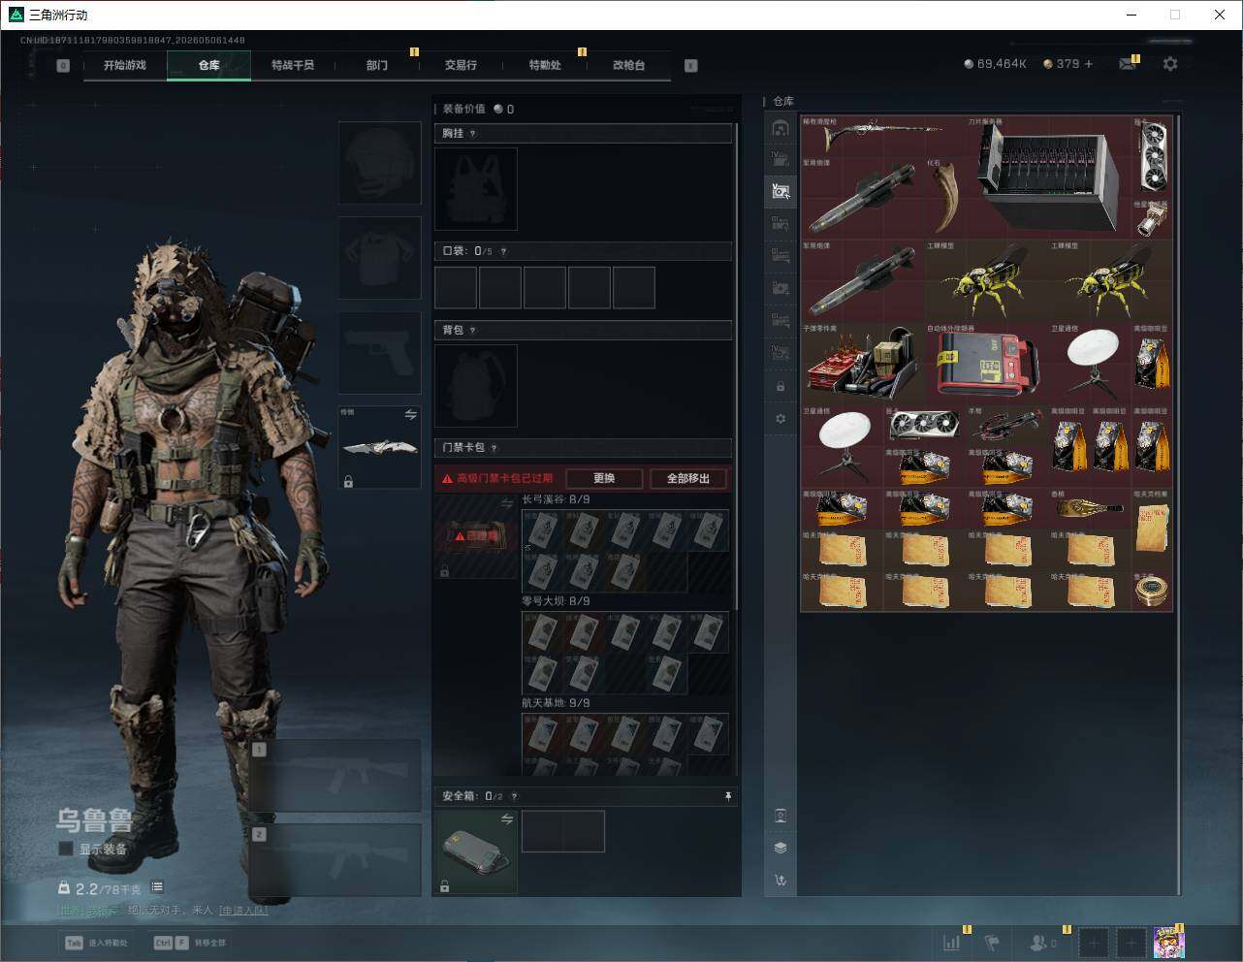Select the 鱼子酱 tin item

click(x=1151, y=591)
